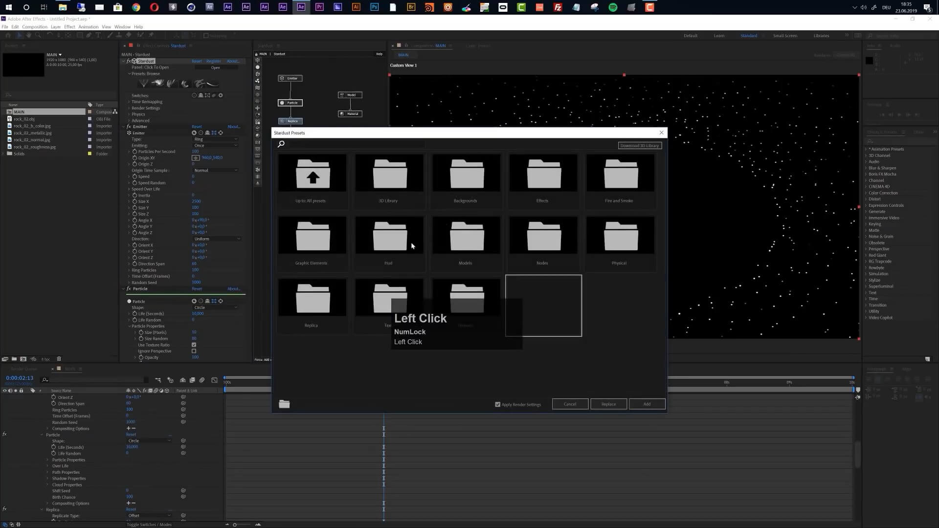Click the Windows Start button
The image size is (939, 528).
[x=8, y=7]
